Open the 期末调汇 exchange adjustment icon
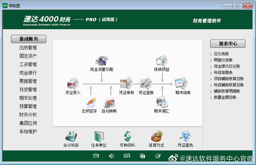Image resolution: width=256 pixels, height=165 pixels. (162, 102)
